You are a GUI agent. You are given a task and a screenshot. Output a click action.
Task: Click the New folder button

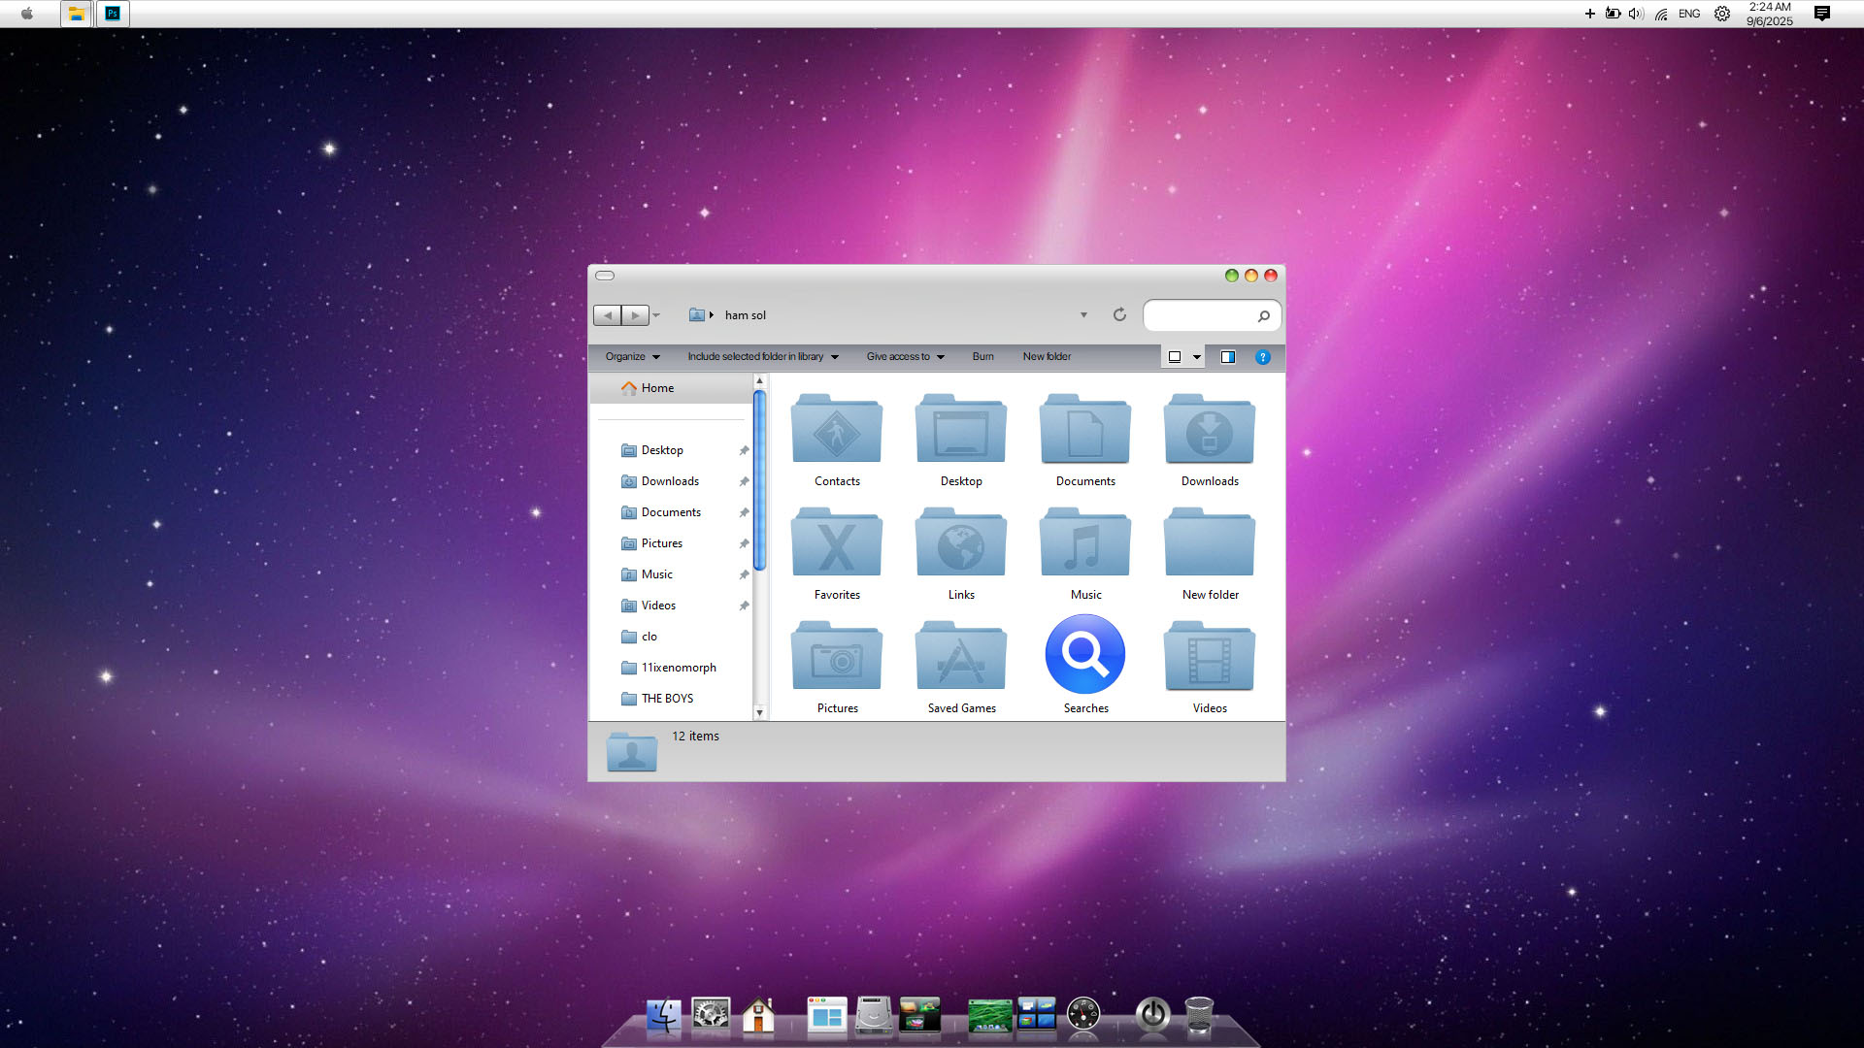(1047, 356)
